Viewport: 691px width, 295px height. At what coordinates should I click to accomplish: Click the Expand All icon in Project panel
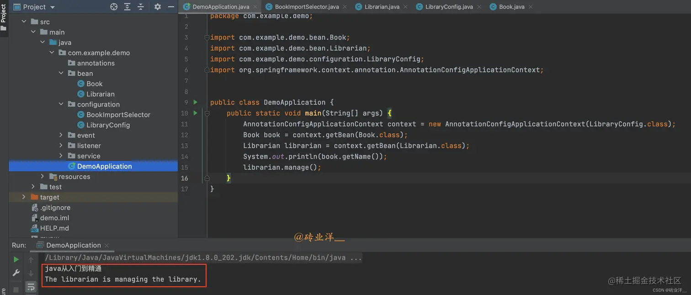pyautogui.click(x=127, y=7)
